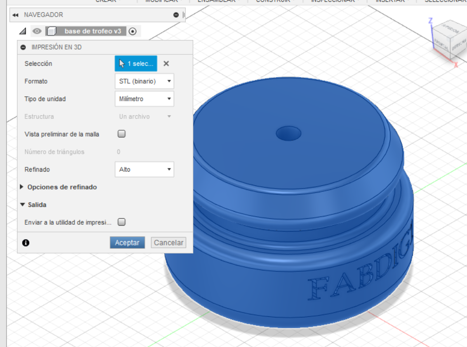
Task: Open the Refinado Alto dropdown
Action: click(144, 169)
